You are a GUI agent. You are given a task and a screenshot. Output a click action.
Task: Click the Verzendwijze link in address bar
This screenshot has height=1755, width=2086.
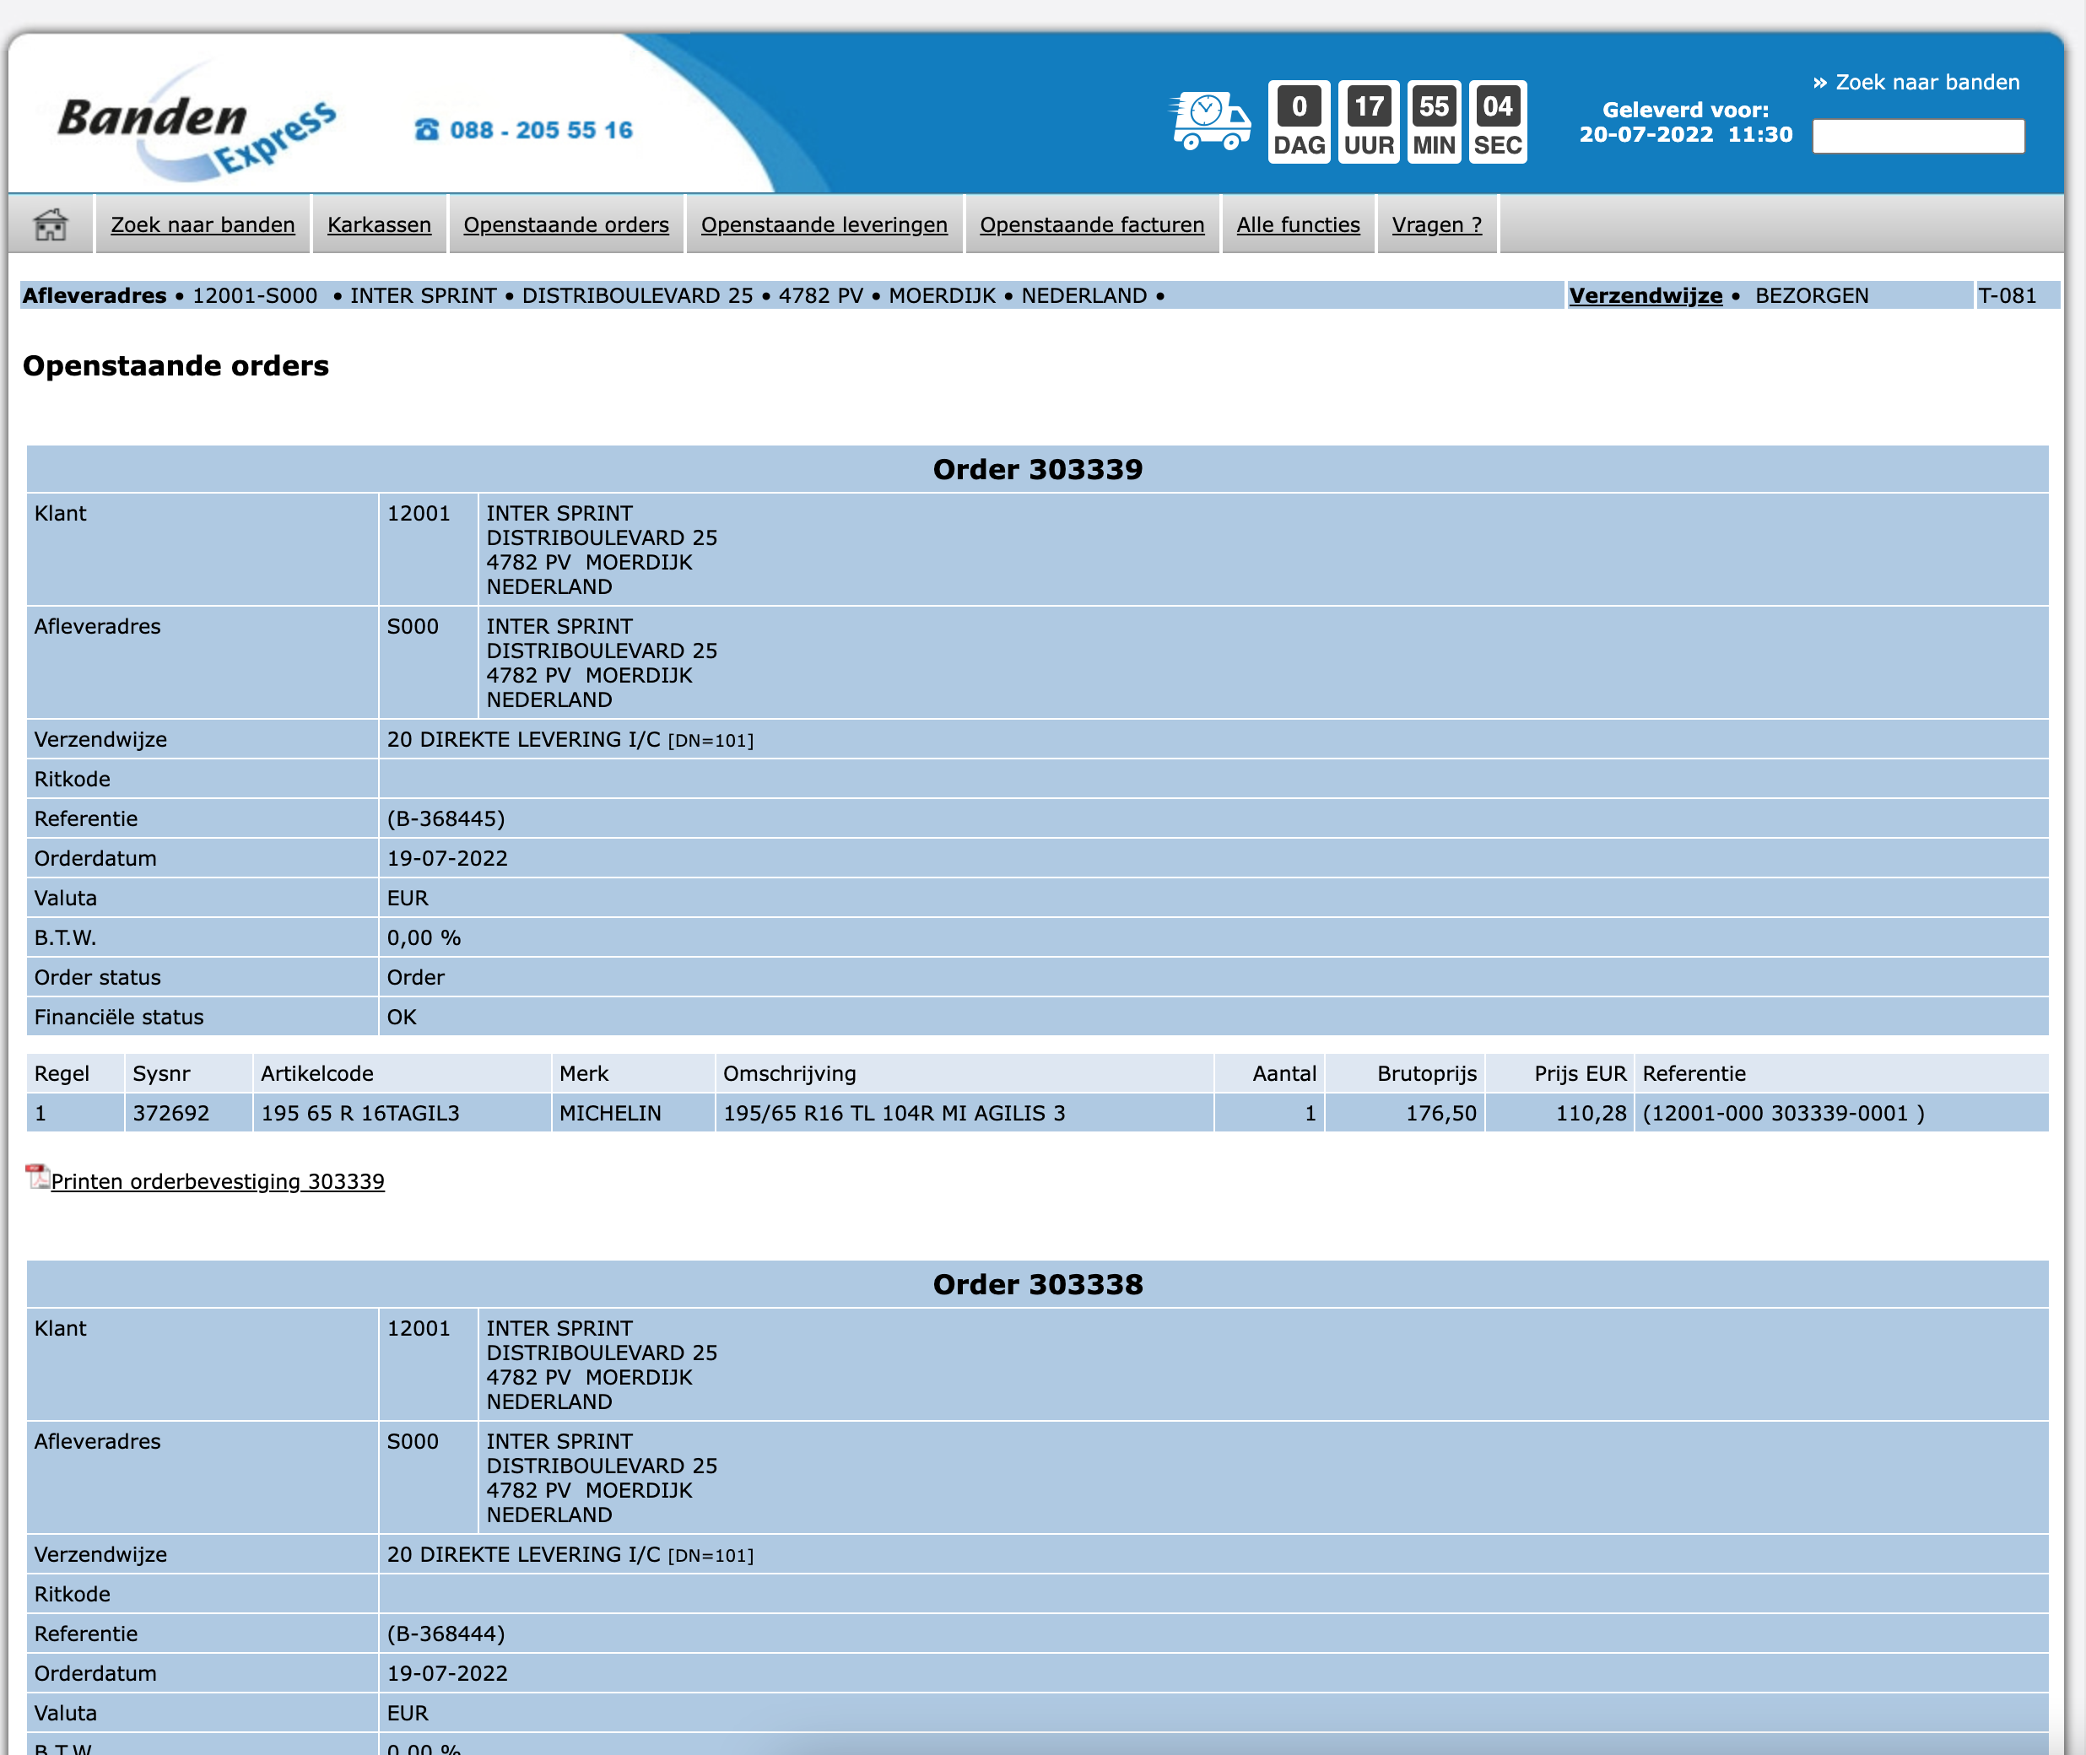click(1646, 295)
